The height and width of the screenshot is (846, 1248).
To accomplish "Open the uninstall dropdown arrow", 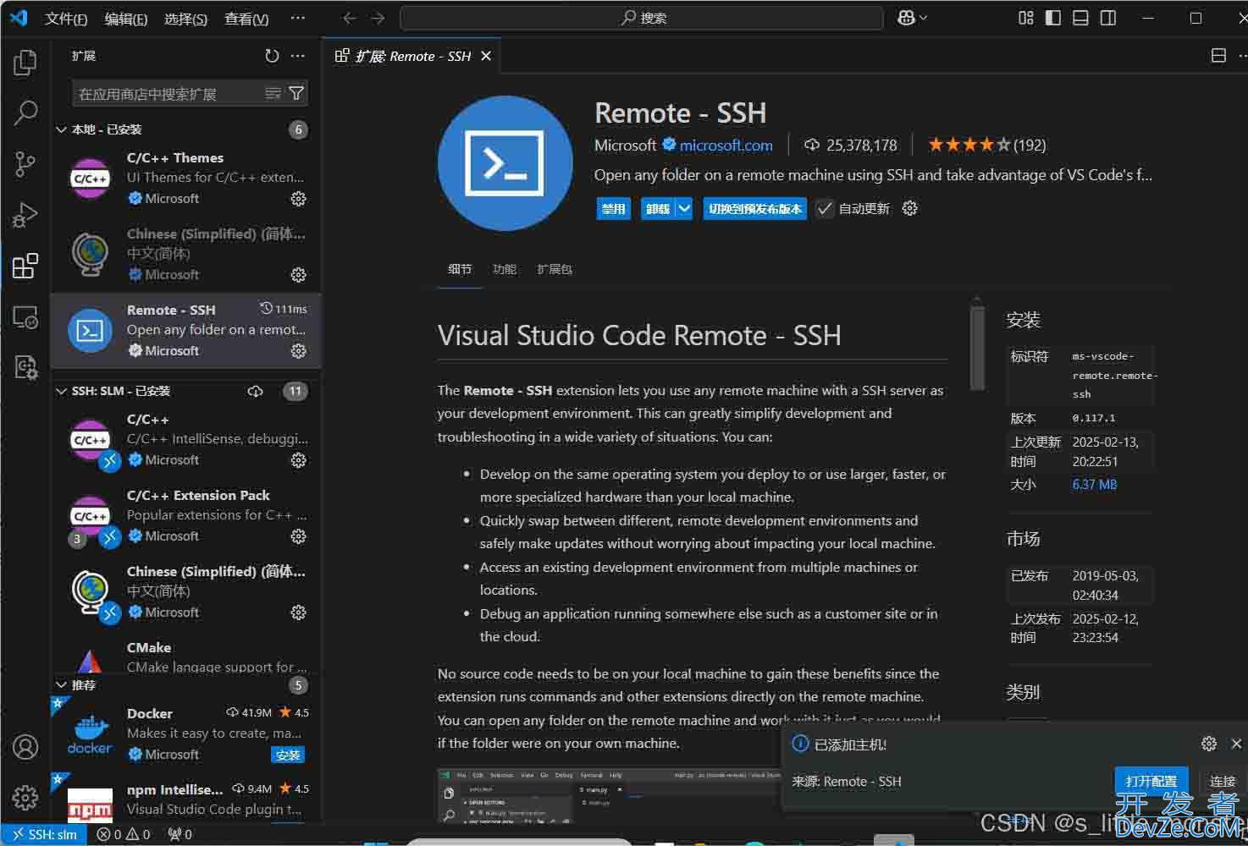I will click(x=684, y=209).
